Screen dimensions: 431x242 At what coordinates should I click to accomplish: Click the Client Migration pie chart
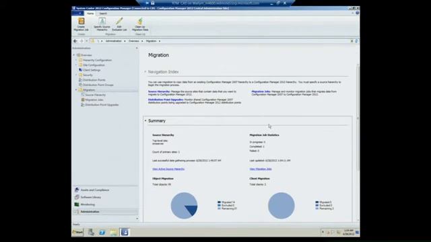281,206
